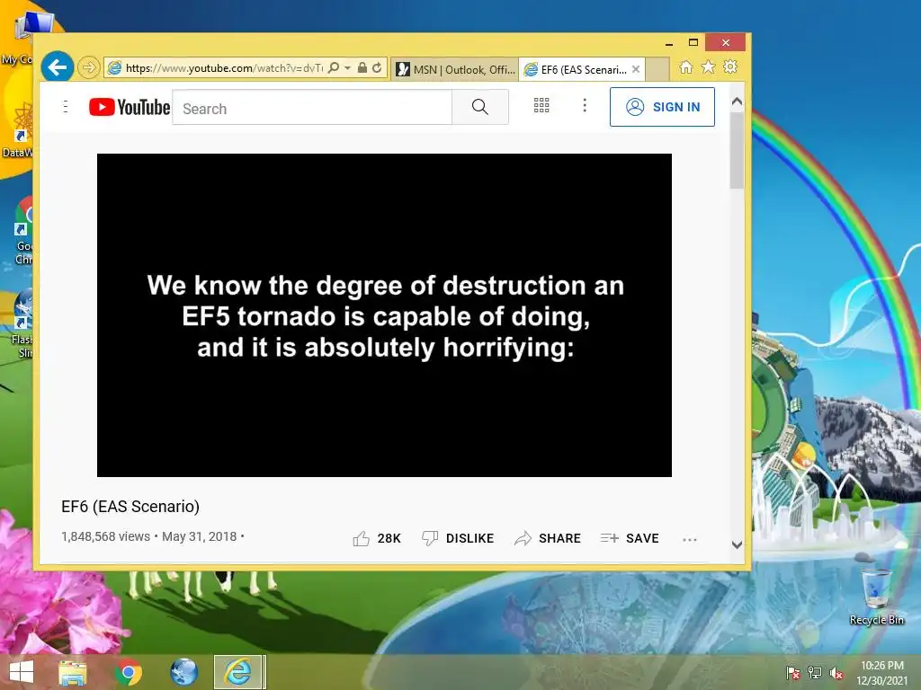Like the video with thumbs-up icon
Image resolution: width=921 pixels, height=690 pixels.
(361, 538)
